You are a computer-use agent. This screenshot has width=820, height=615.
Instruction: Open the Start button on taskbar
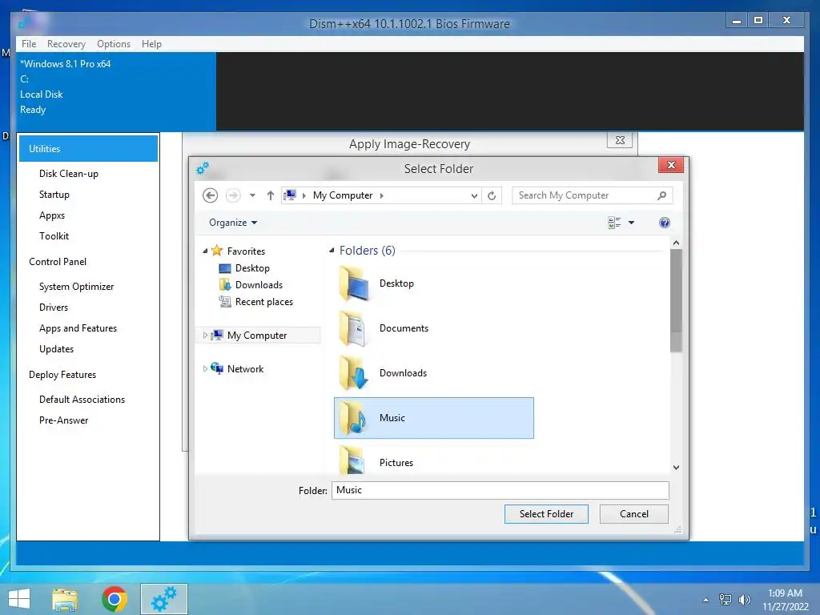(19, 599)
